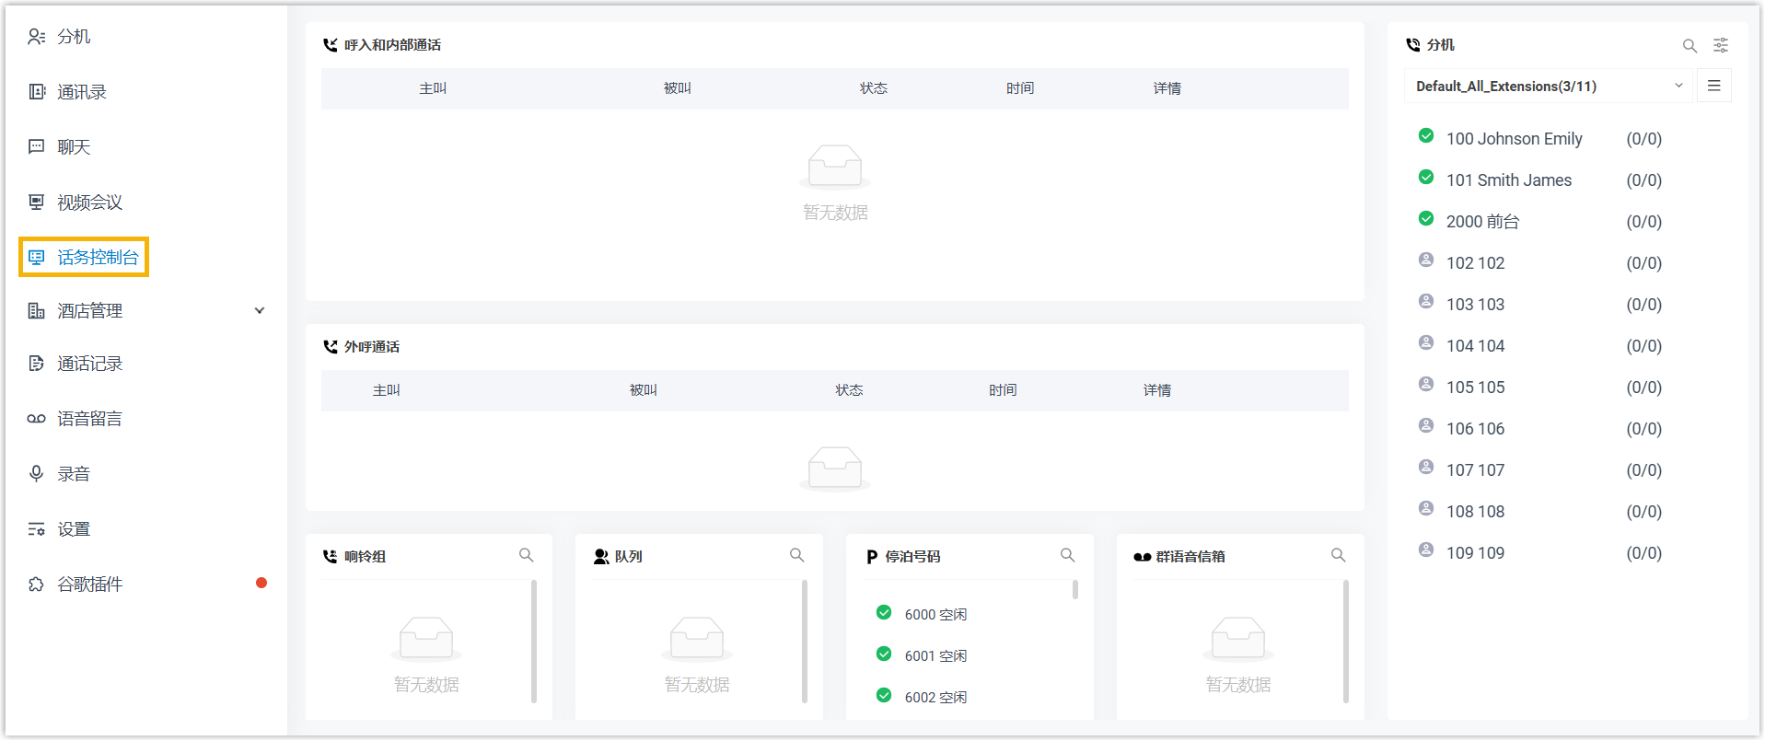Select extension 100 Johnson Emily

tap(1514, 139)
